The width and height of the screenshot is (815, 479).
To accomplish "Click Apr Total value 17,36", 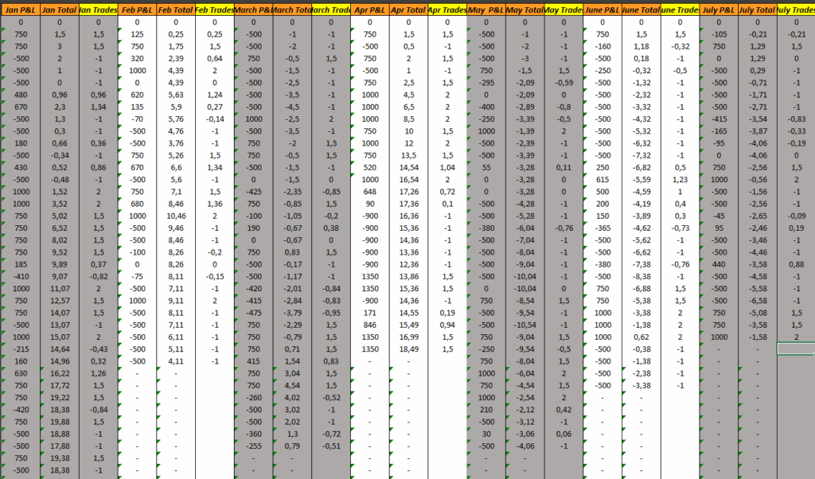I will (x=408, y=204).
